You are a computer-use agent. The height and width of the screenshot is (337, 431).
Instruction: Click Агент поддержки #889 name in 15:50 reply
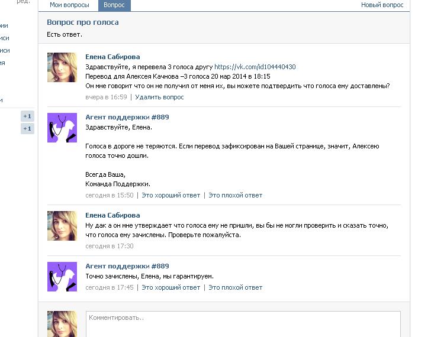coord(127,117)
